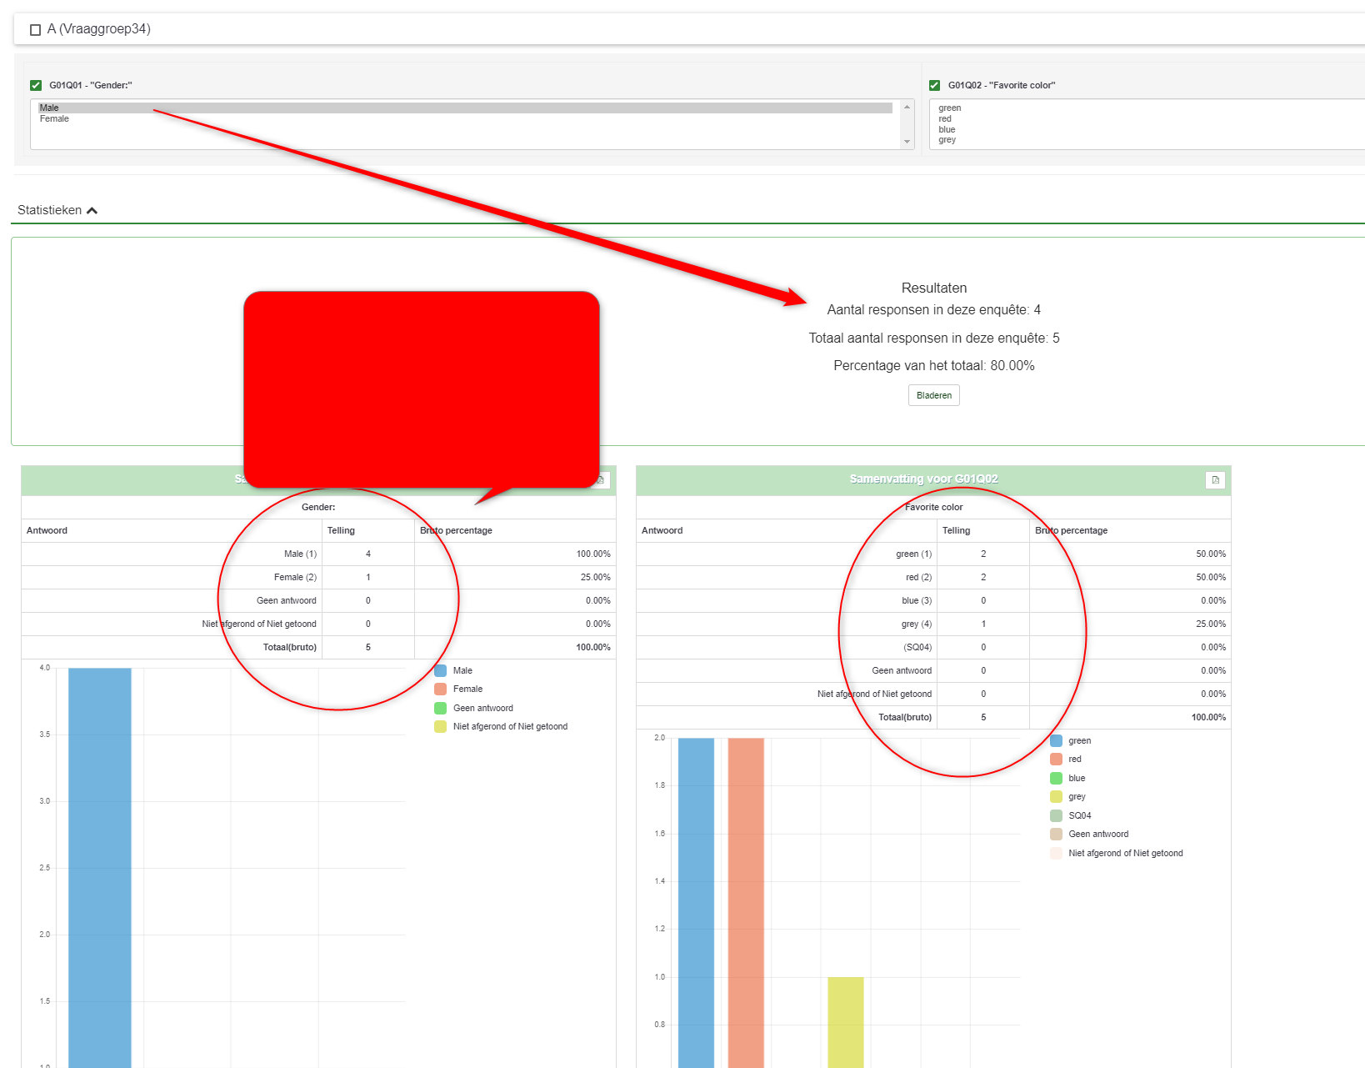Image resolution: width=1365 pixels, height=1068 pixels.
Task: Select Female in the Gender list
Action: click(465, 118)
